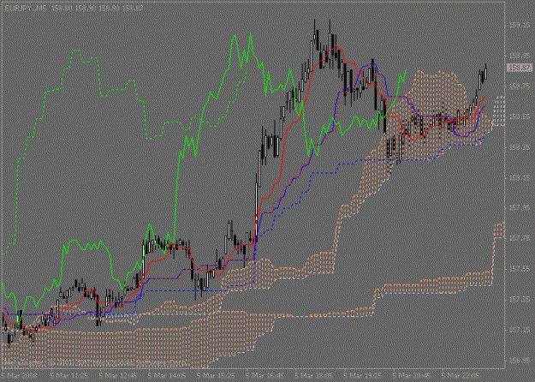Click the 158.35 price axis label
This screenshot has width=535, height=382.
[x=520, y=147]
